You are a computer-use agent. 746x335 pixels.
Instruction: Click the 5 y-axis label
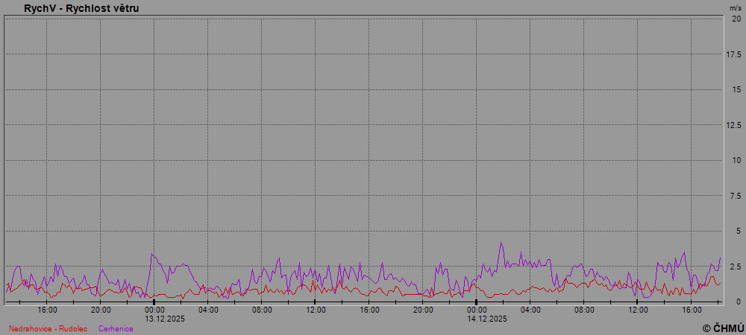[737, 231]
